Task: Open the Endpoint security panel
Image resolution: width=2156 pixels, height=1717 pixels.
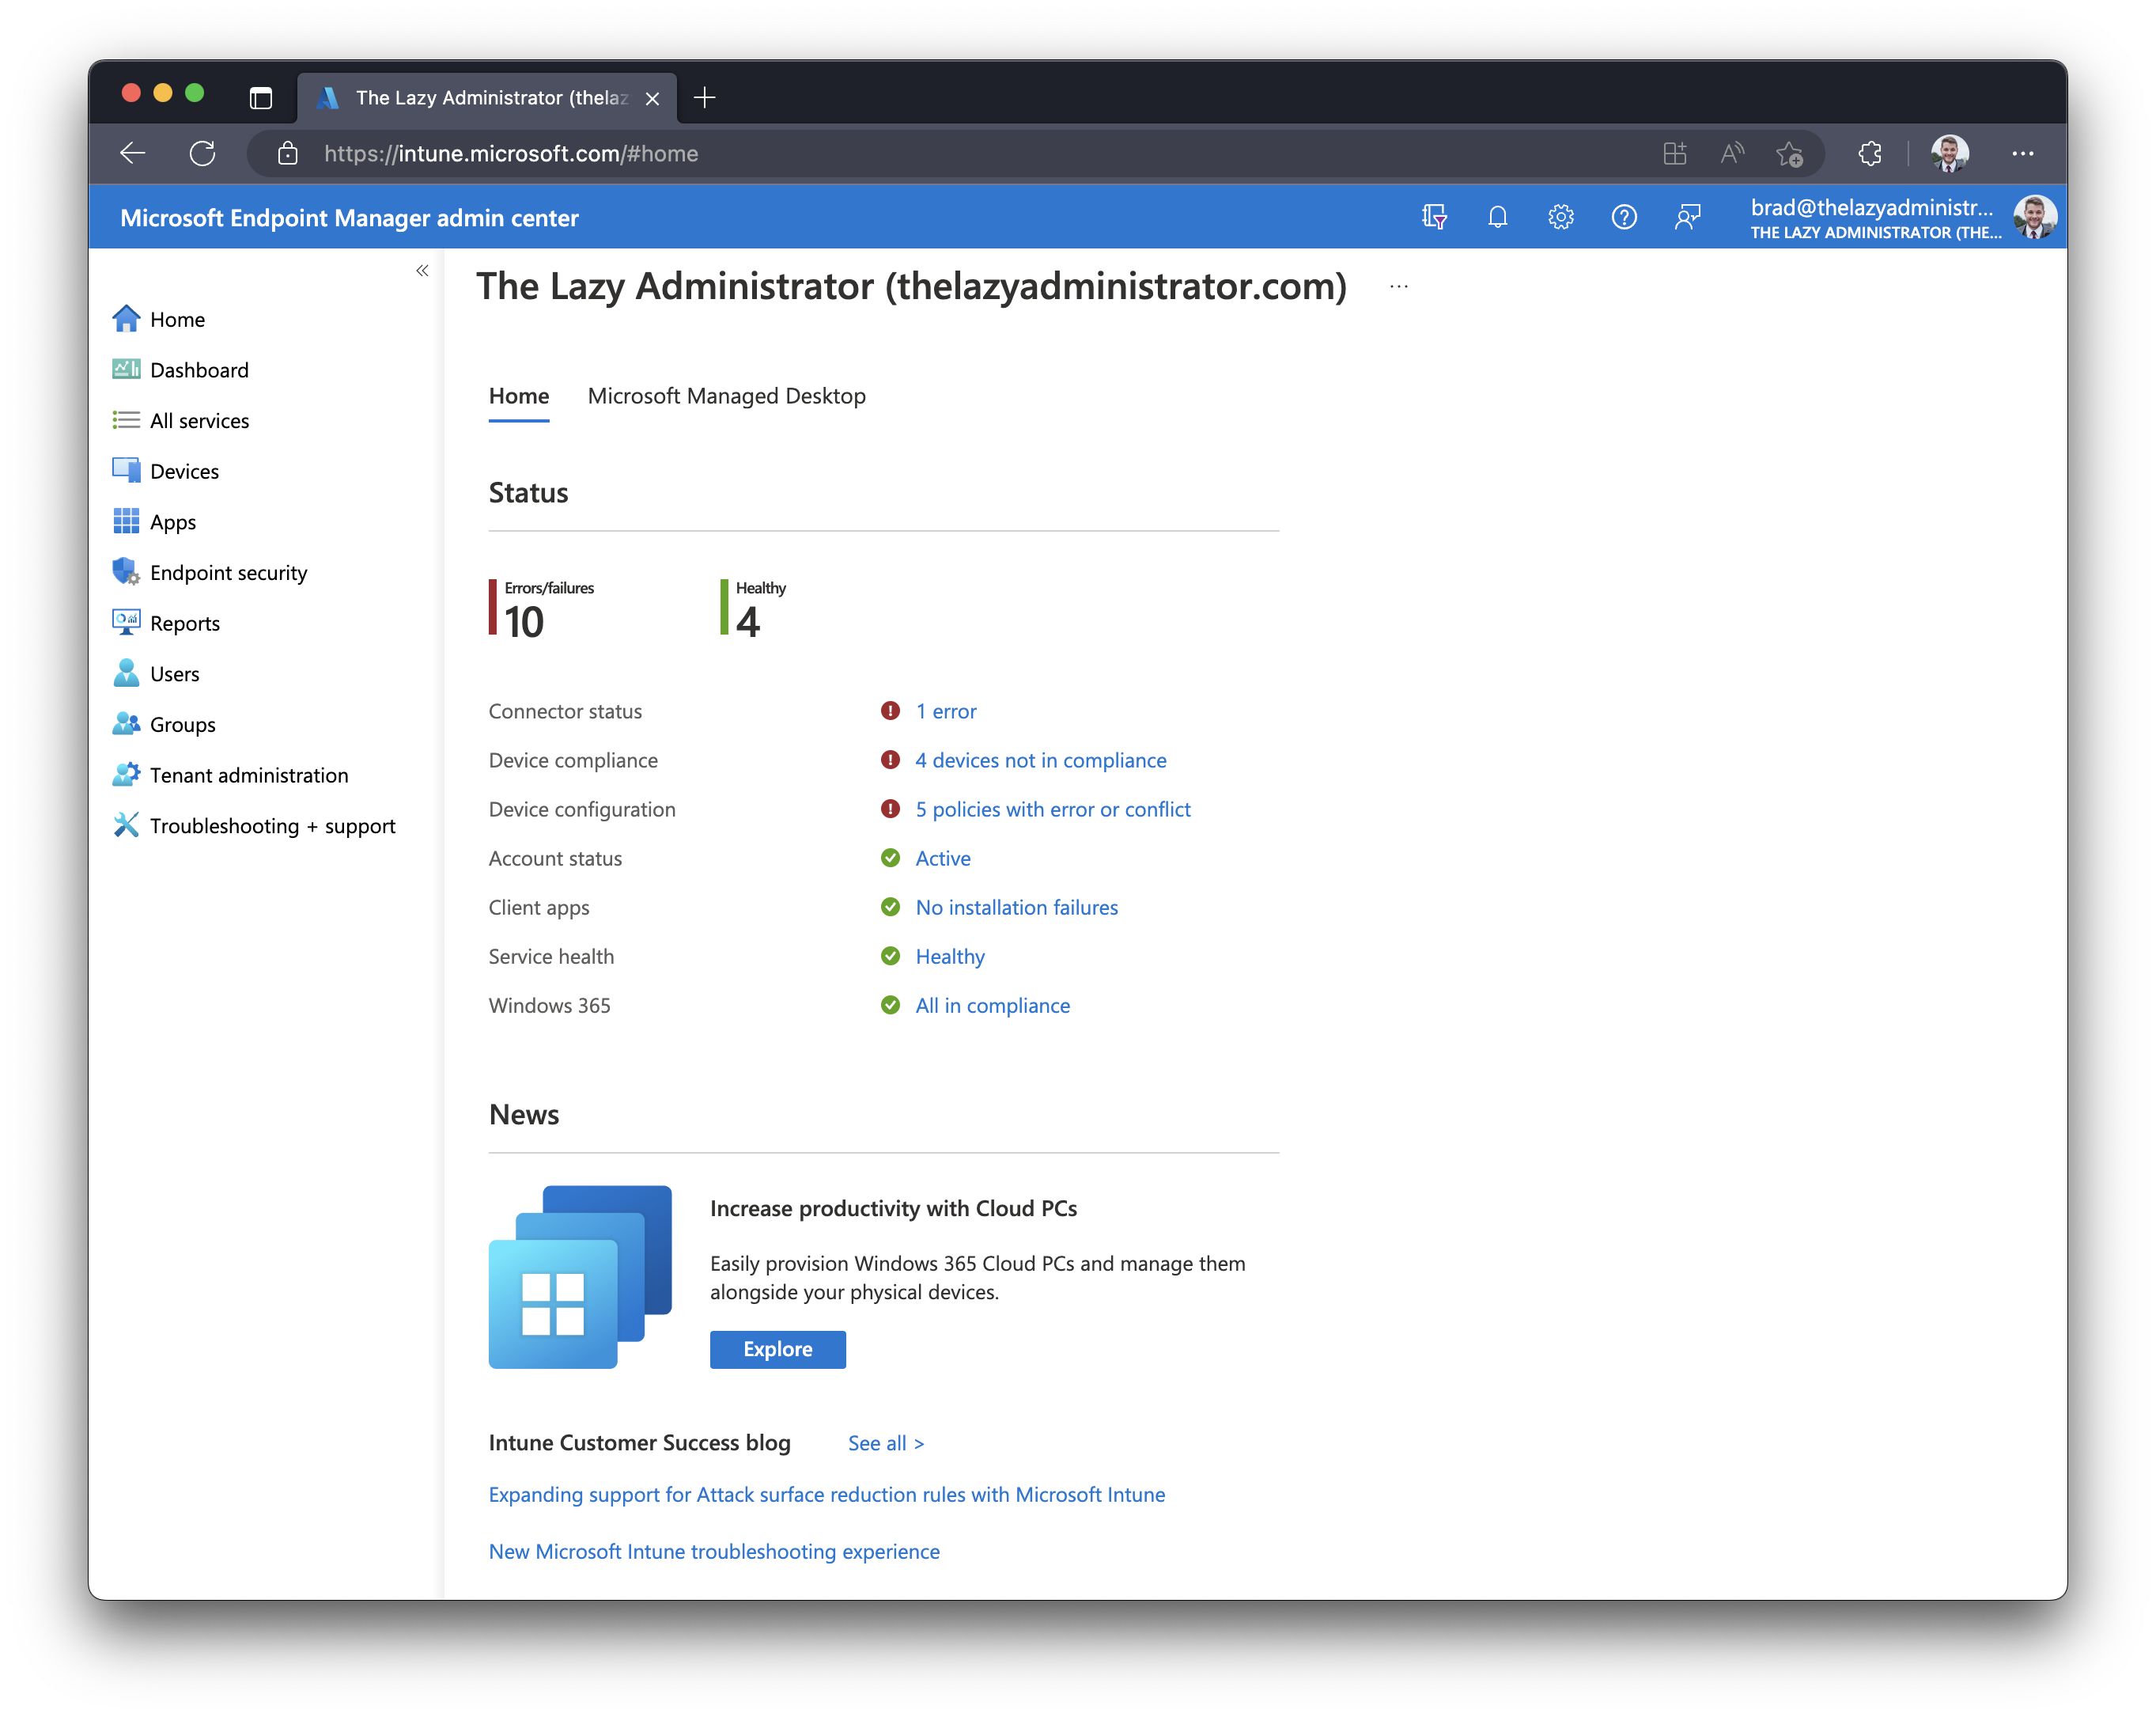Action: tap(226, 571)
